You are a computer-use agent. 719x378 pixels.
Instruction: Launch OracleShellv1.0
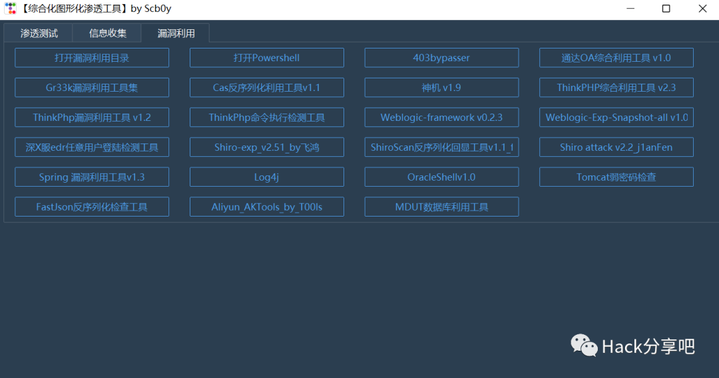441,177
